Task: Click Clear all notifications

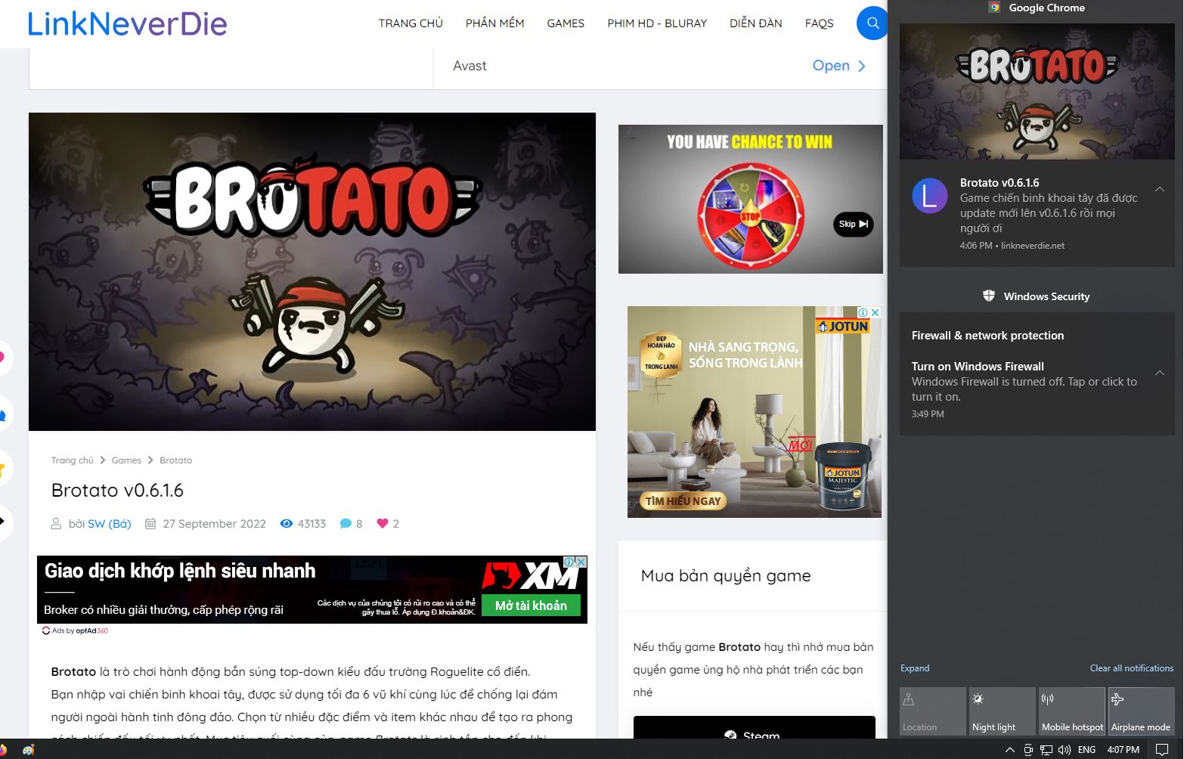Action: coord(1131,668)
